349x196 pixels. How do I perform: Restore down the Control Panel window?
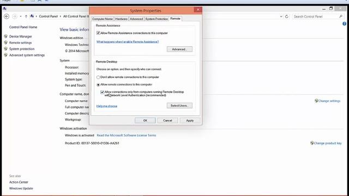pos(331,9)
